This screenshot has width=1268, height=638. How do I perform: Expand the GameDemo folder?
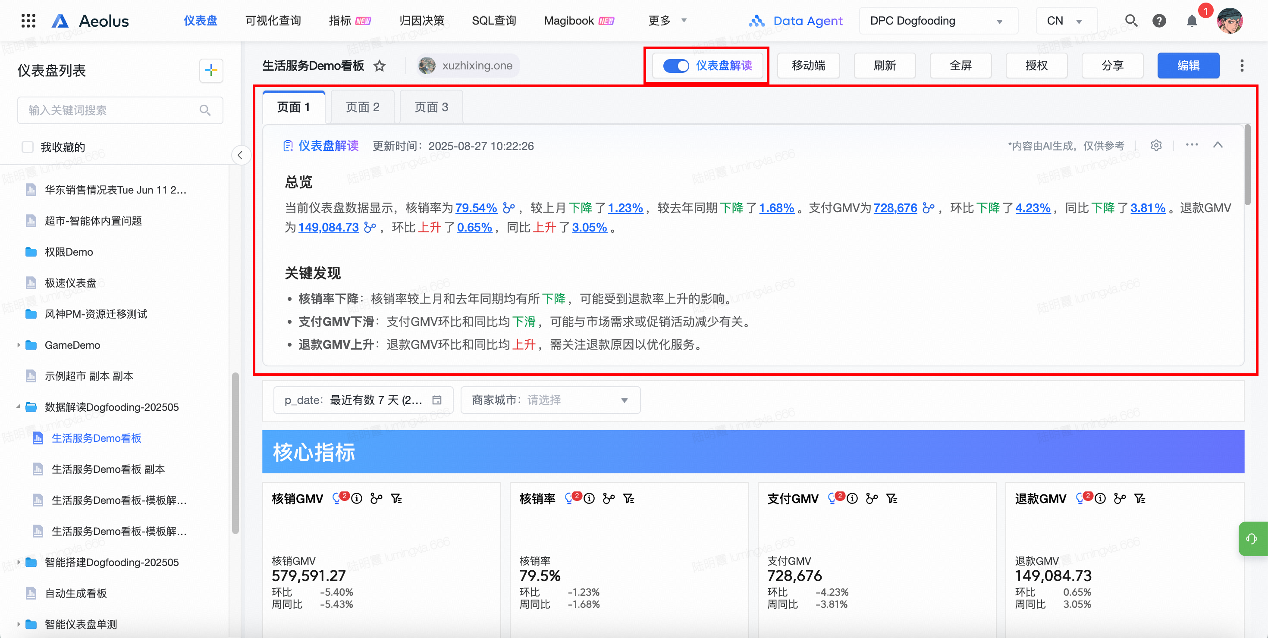coord(19,345)
